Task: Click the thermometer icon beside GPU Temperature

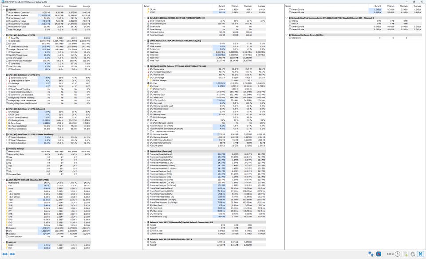Action: (x=148, y=69)
